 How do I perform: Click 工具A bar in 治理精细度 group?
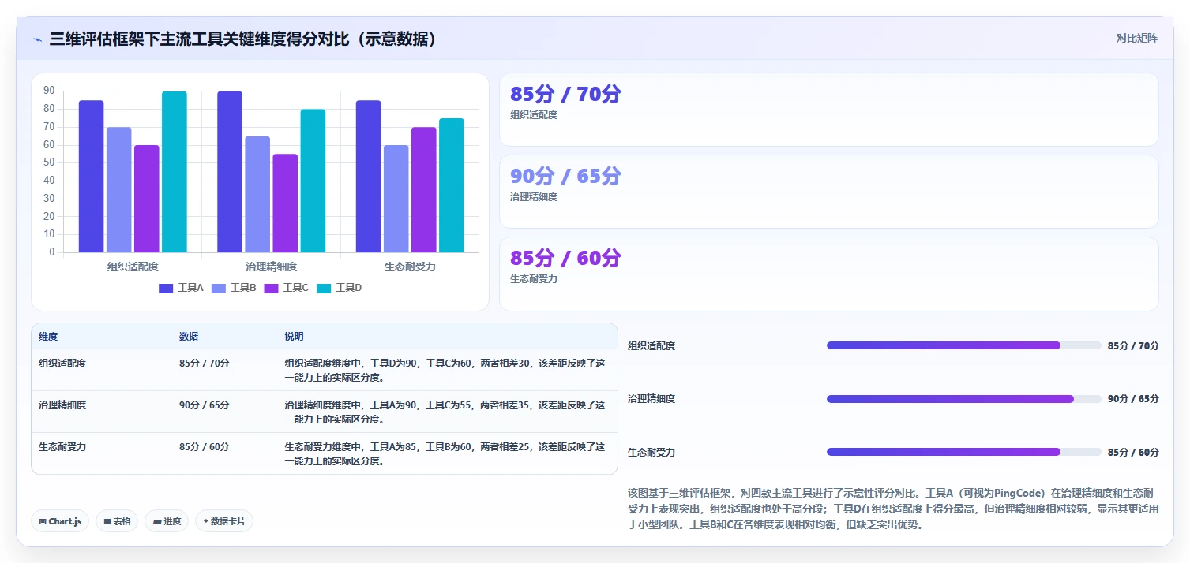pyautogui.click(x=230, y=172)
